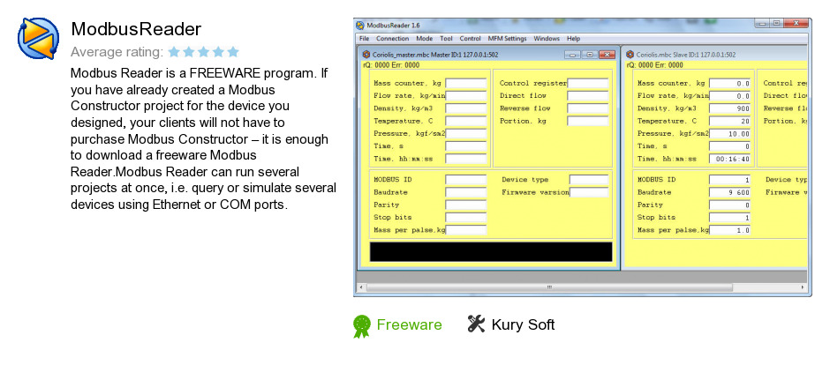The height and width of the screenshot is (365, 830).
Task: Click time value 00:16:40 in Slave window
Action: (x=730, y=159)
